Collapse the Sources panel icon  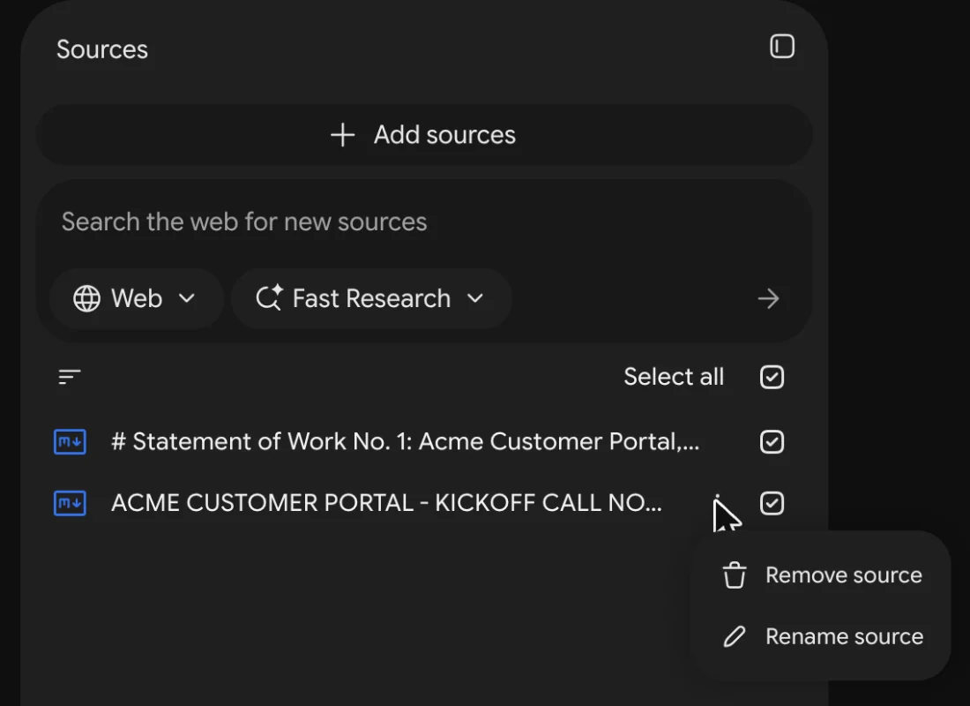tap(782, 47)
